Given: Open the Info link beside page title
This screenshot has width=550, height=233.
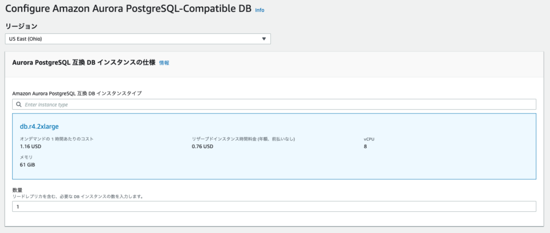Looking at the screenshot, I should [260, 10].
